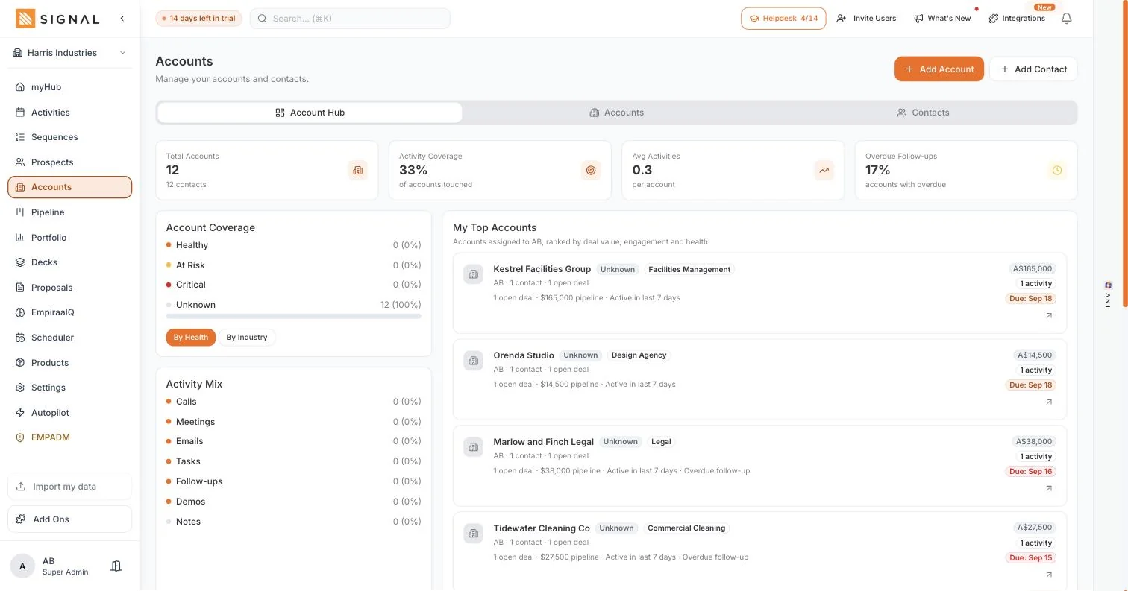Click the Signal logo icon
The width and height of the screenshot is (1128, 591).
tap(25, 19)
